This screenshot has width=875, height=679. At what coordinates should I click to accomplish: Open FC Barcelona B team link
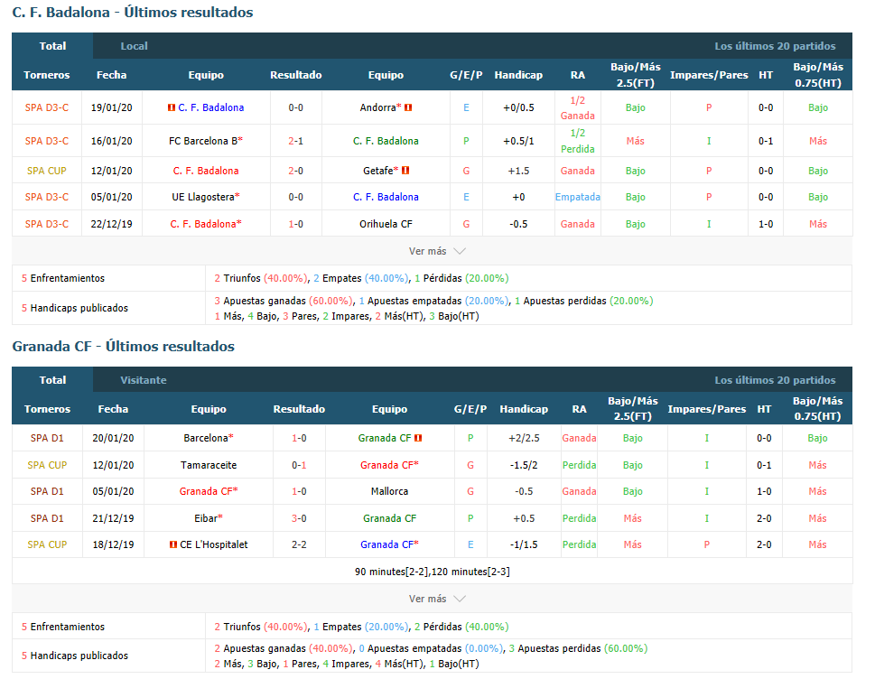[x=203, y=141]
